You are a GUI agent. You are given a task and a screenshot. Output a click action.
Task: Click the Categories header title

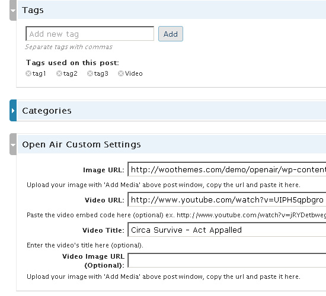click(47, 111)
